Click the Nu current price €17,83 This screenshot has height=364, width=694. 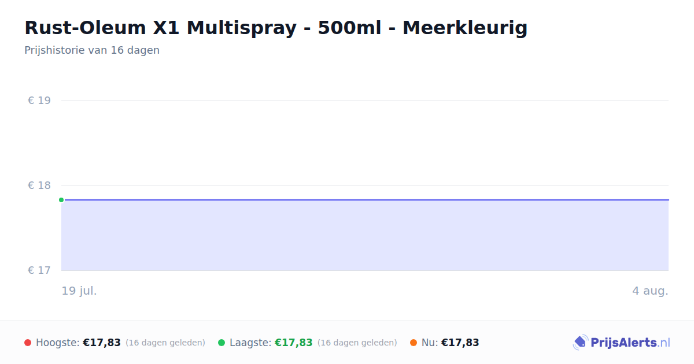coord(460,343)
